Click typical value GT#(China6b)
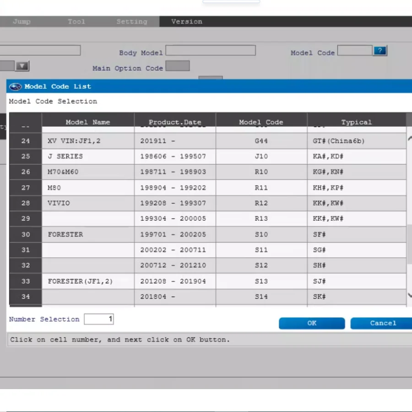Viewport: 412px width, 412px height. pos(339,141)
